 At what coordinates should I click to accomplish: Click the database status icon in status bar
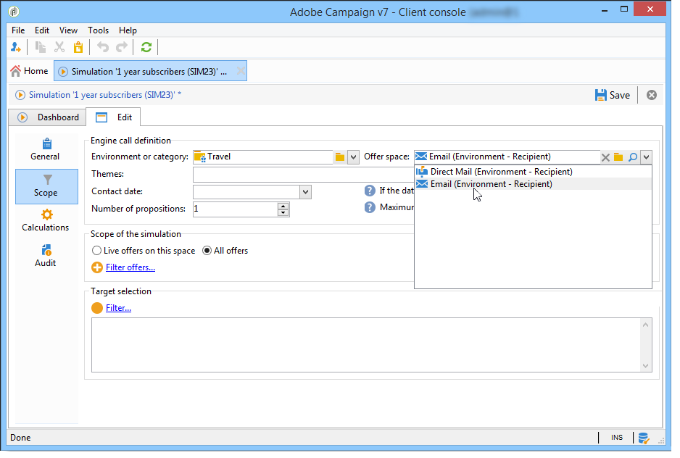[x=644, y=439]
